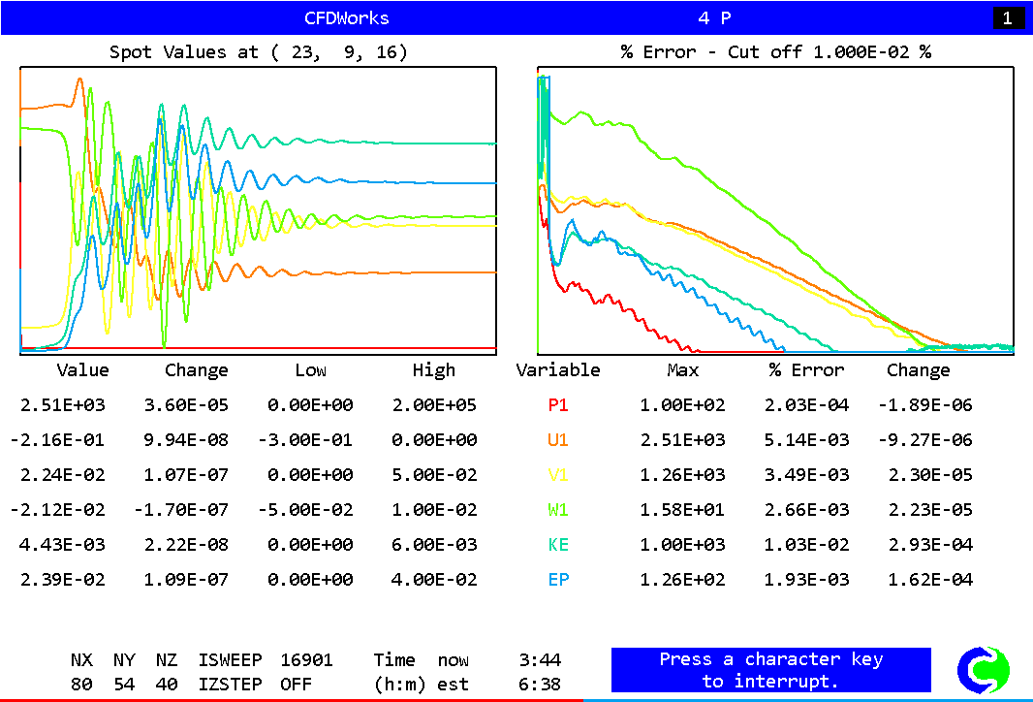Click the Variable column header
The height and width of the screenshot is (702, 1033).
click(558, 370)
